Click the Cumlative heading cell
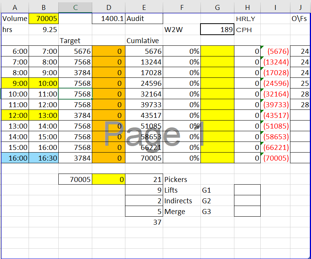This screenshot has width=311, height=259. [144, 40]
